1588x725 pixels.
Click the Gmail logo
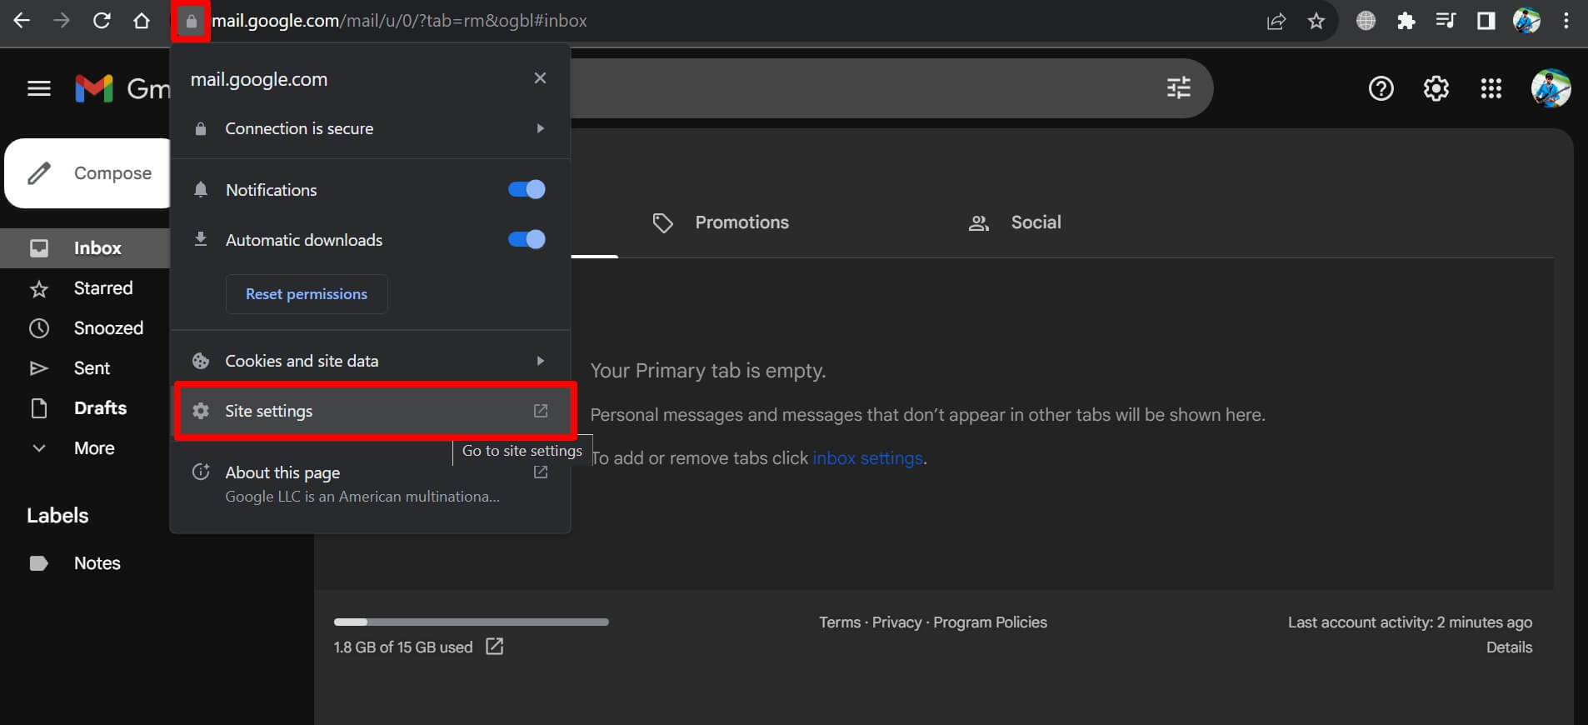pos(121,88)
